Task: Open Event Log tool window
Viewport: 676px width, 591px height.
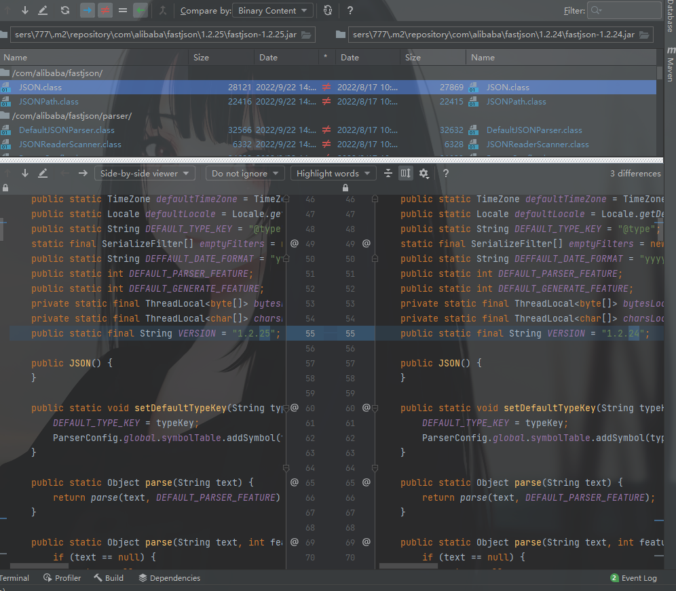Action: click(634, 578)
